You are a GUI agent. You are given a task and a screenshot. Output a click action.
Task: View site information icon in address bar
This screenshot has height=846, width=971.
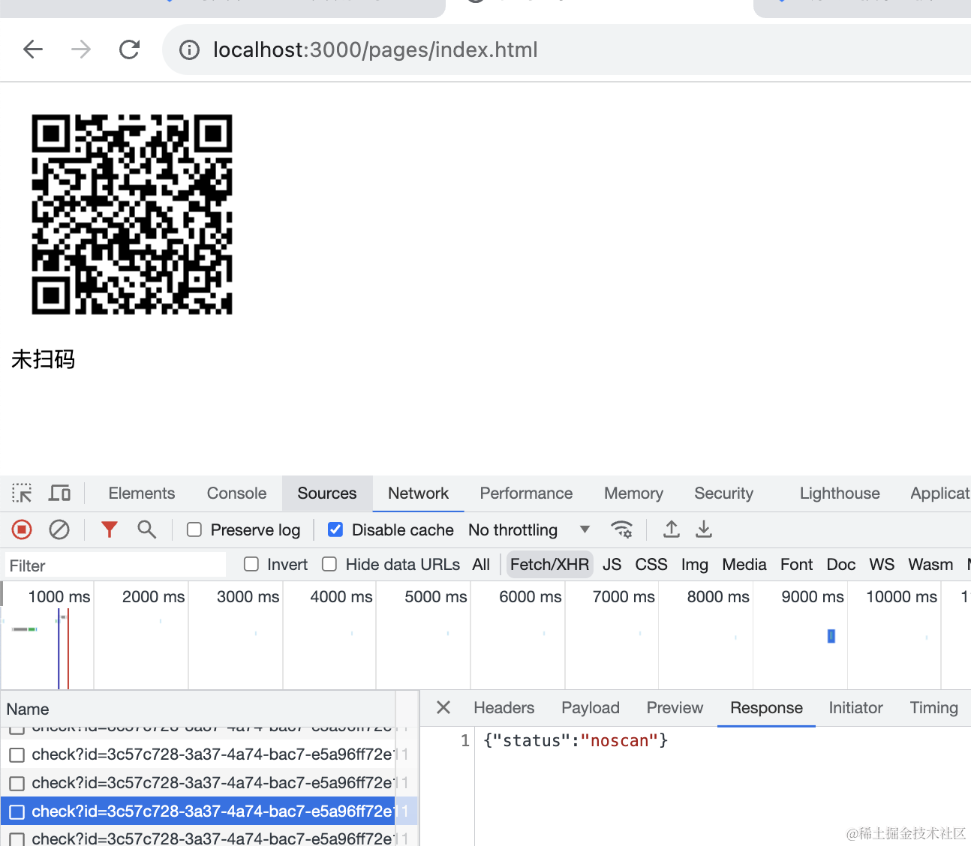189,50
